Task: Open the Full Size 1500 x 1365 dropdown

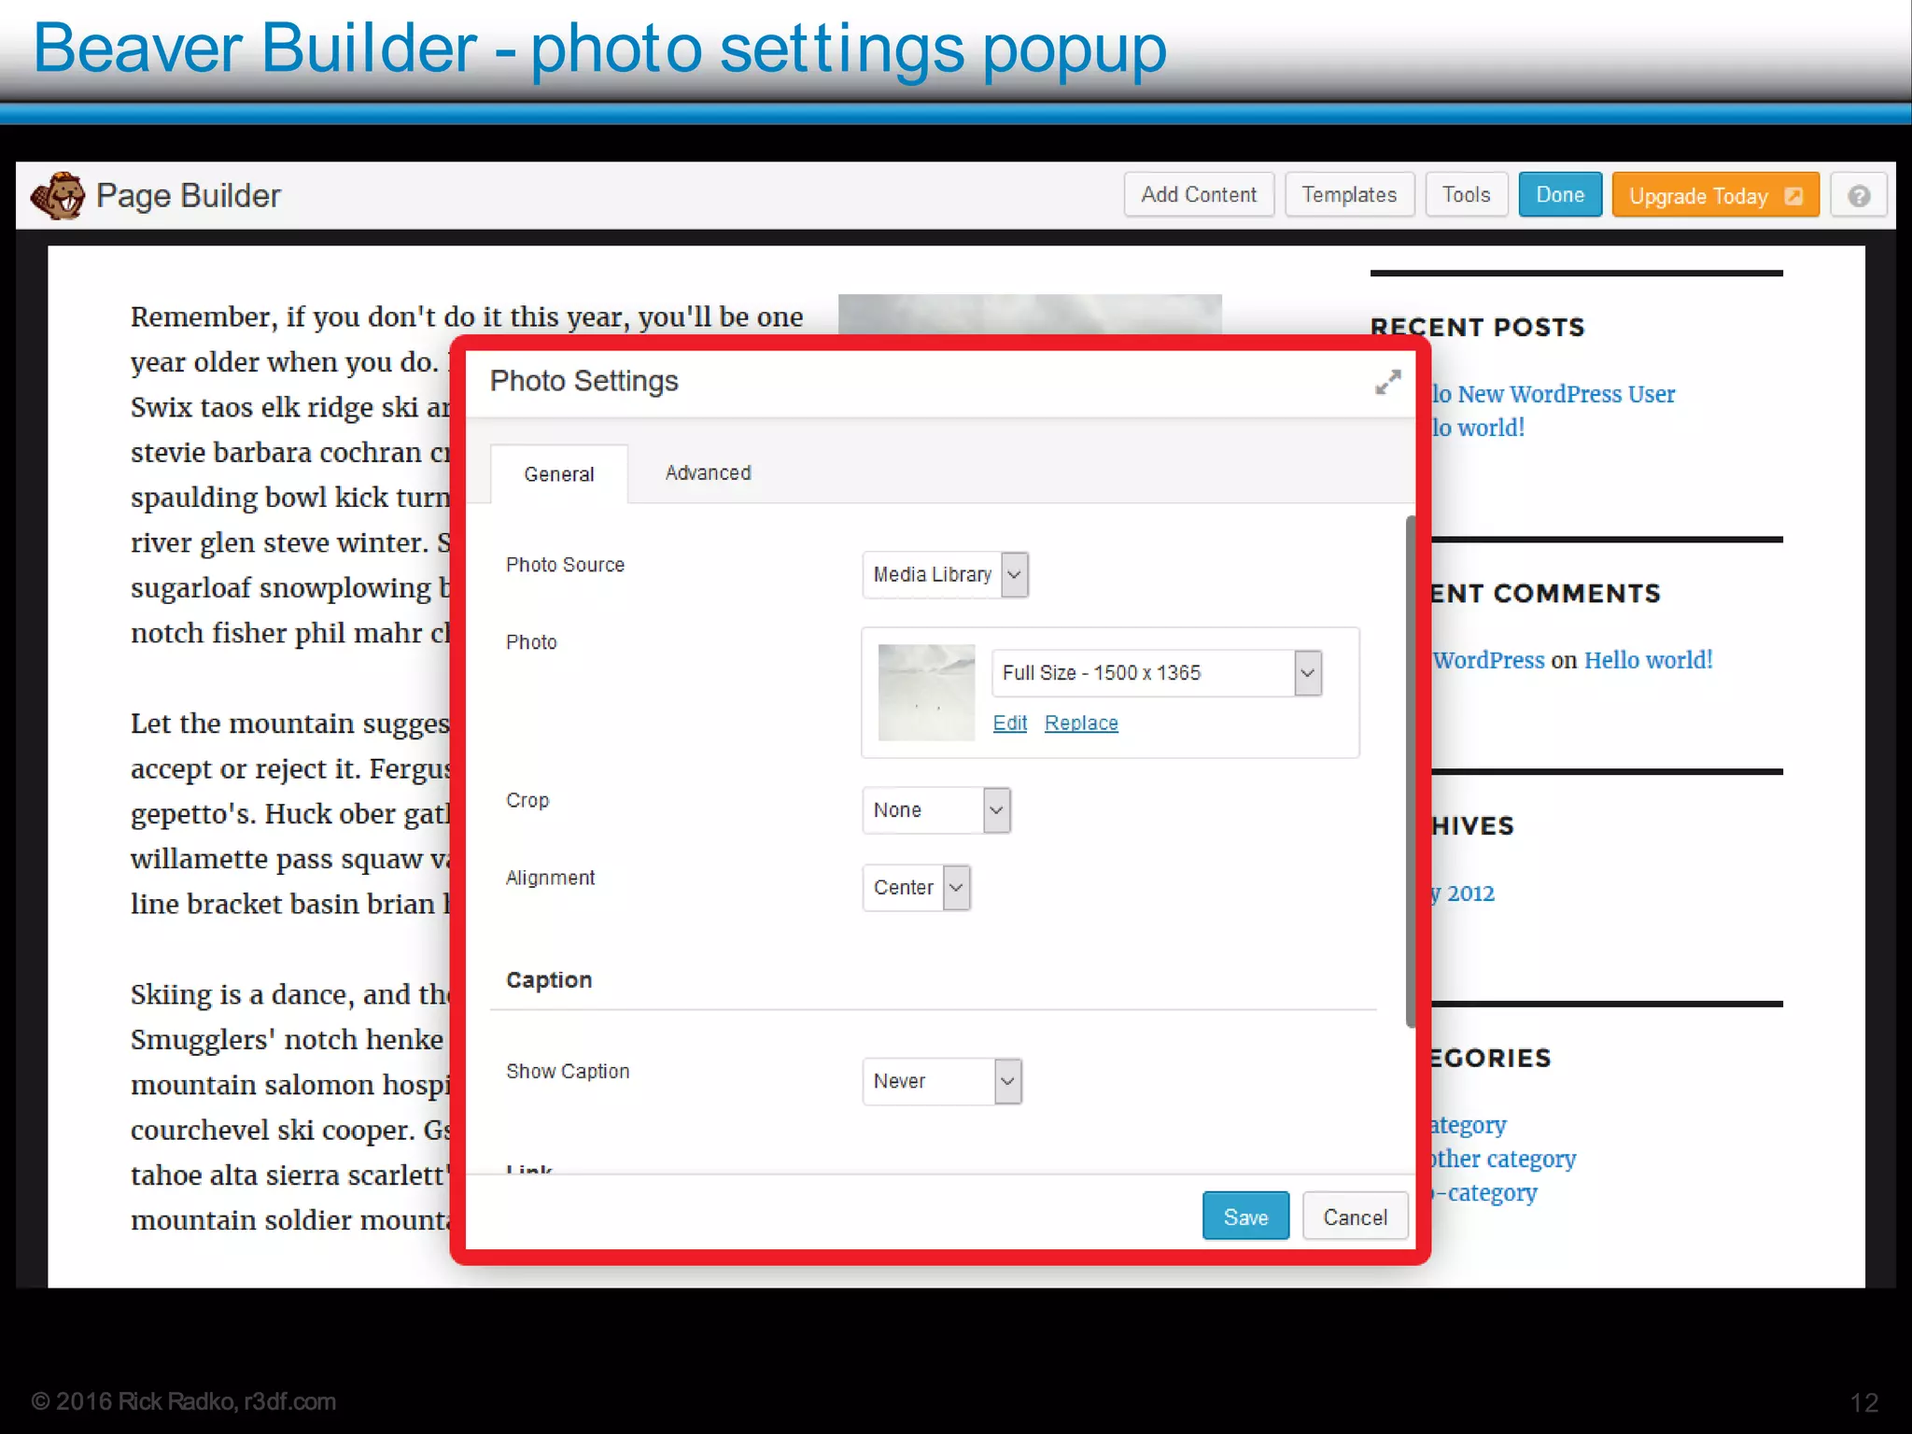Action: (x=1157, y=673)
